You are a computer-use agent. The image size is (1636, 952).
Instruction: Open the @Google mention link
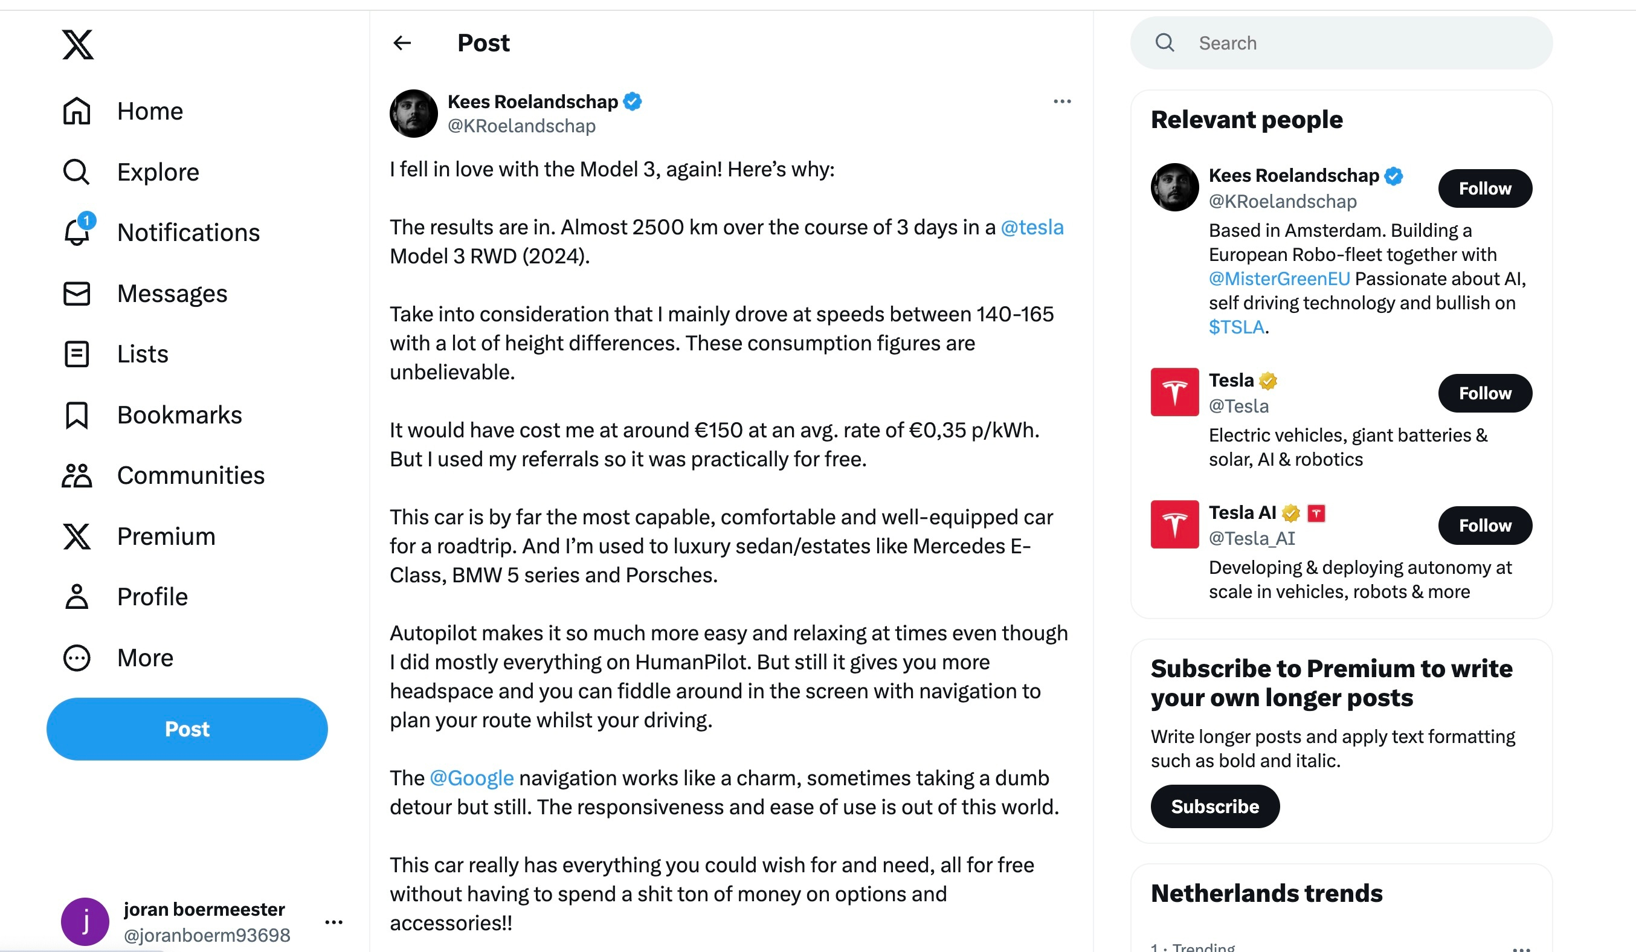(471, 778)
